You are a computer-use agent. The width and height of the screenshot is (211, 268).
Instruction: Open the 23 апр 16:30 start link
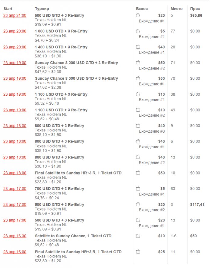pyautogui.click(x=15, y=236)
